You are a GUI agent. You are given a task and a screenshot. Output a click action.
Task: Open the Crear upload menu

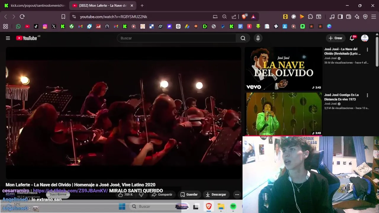335,38
